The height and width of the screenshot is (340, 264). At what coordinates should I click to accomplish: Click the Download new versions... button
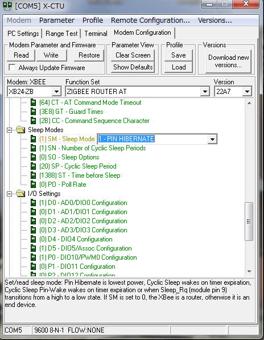click(229, 61)
